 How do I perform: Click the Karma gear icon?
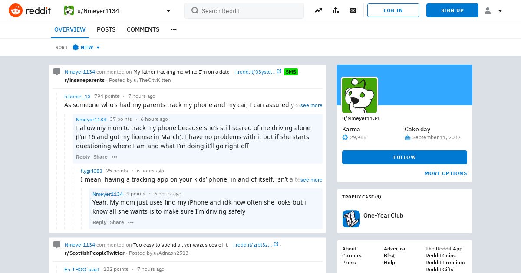coord(345,137)
